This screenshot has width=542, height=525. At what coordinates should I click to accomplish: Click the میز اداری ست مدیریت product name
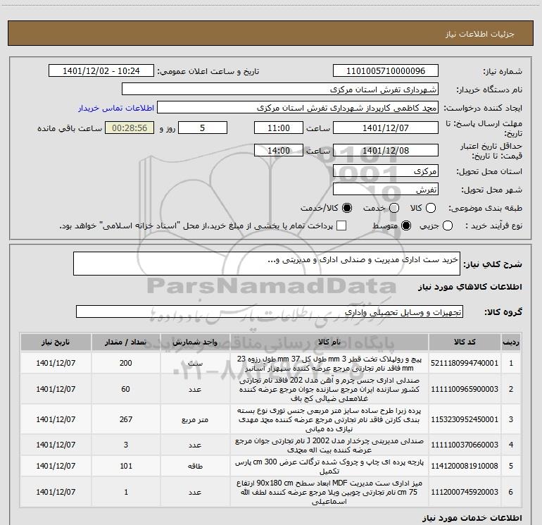coord(329,492)
